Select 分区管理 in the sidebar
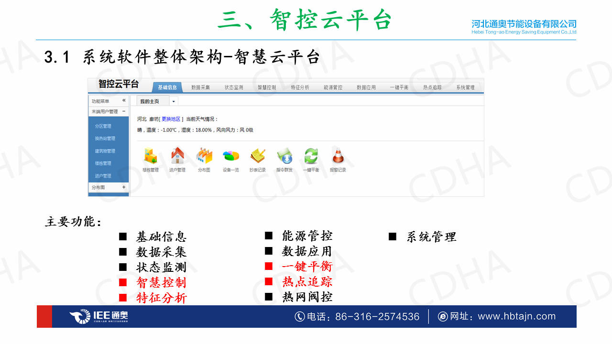This screenshot has height=344, width=612. (103, 126)
